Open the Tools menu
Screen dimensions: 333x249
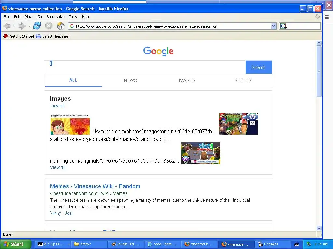(73, 17)
